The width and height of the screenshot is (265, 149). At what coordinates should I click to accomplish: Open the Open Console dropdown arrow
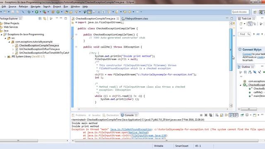[x=258, y=115]
